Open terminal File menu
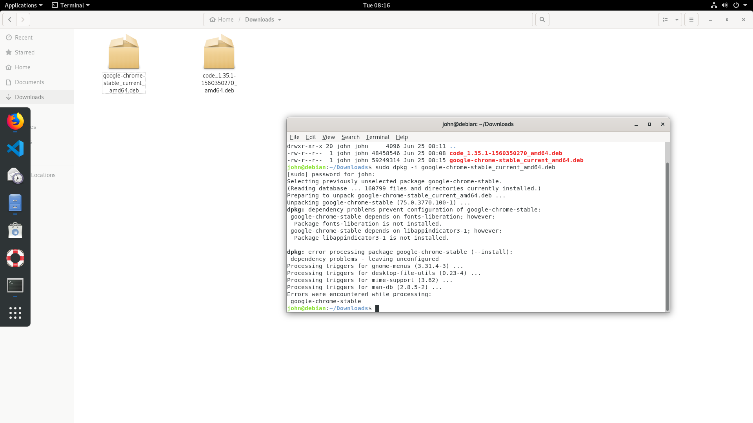 click(x=295, y=137)
